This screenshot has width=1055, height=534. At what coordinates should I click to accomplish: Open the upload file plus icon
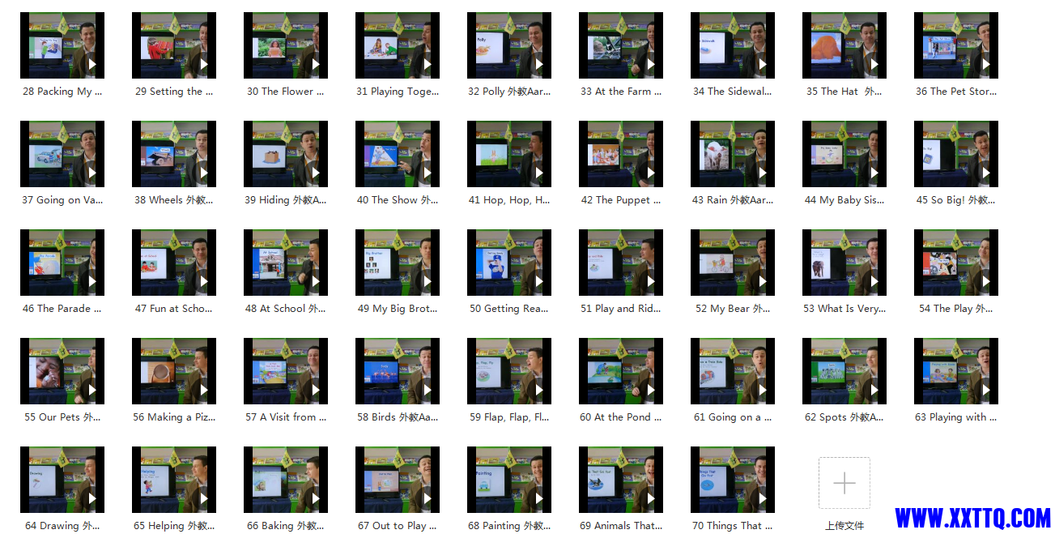(844, 483)
